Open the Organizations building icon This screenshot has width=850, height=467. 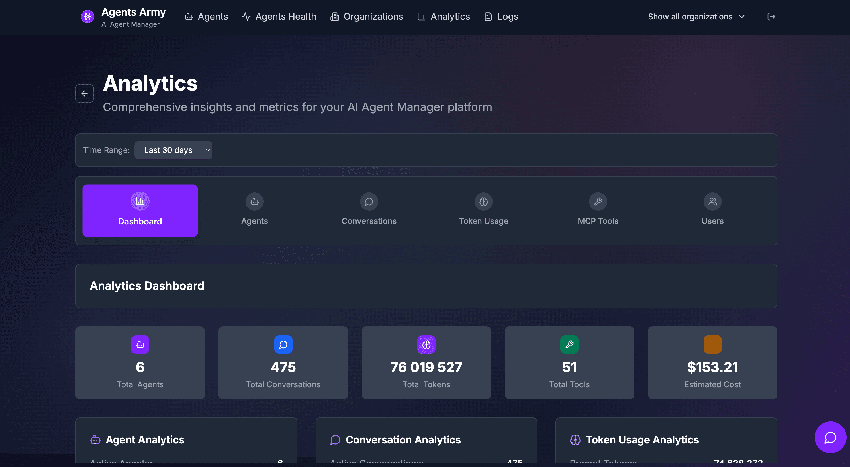(334, 16)
